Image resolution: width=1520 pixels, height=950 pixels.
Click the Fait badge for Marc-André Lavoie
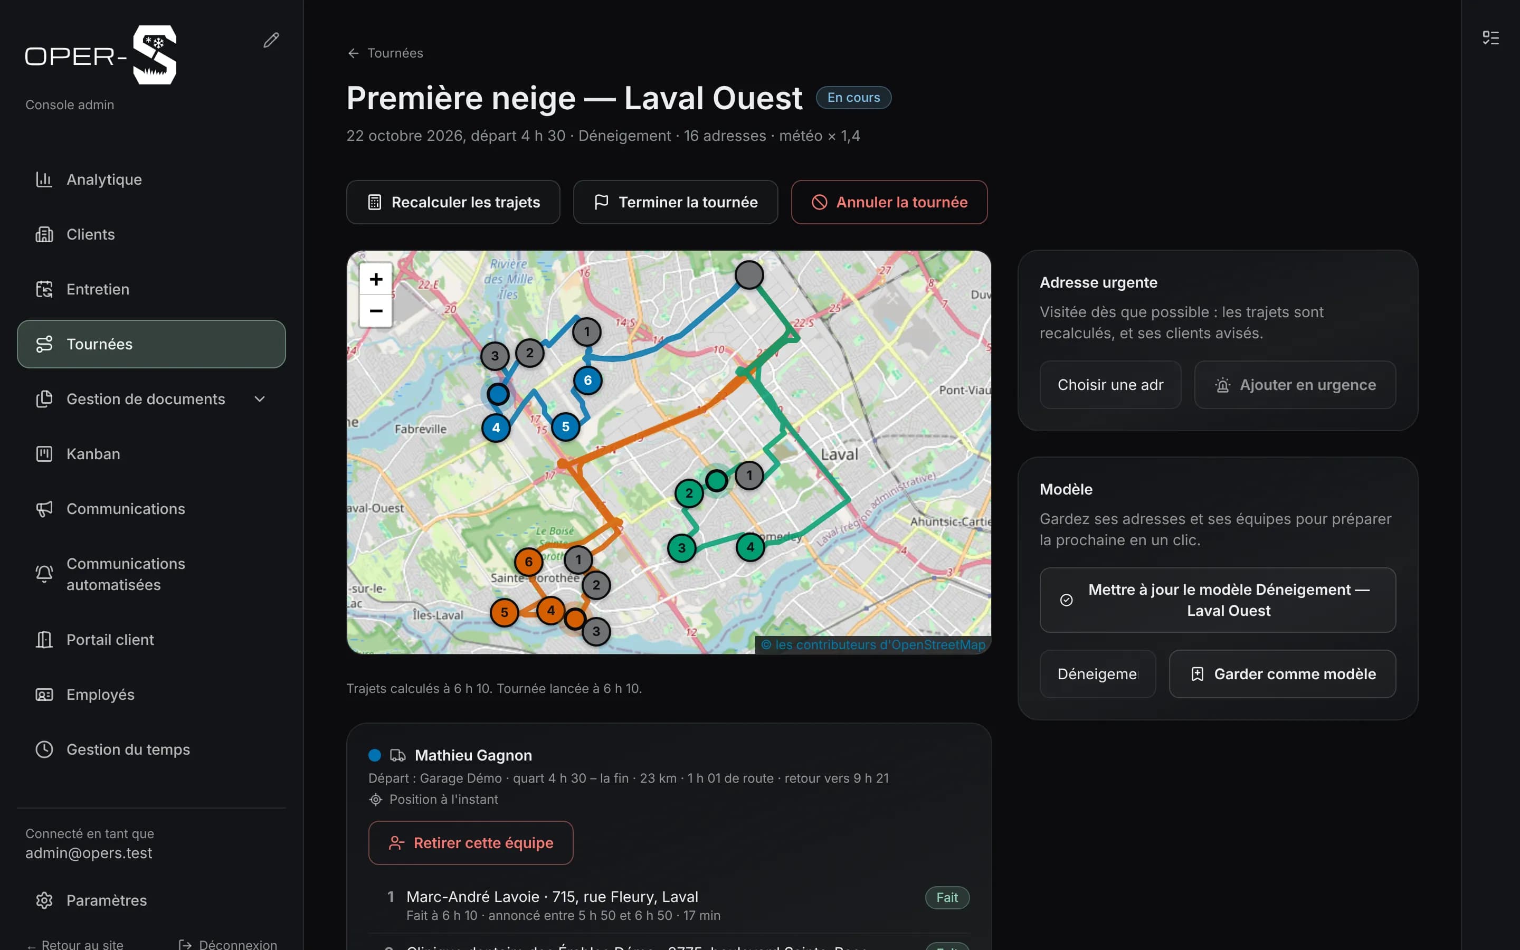pos(946,897)
